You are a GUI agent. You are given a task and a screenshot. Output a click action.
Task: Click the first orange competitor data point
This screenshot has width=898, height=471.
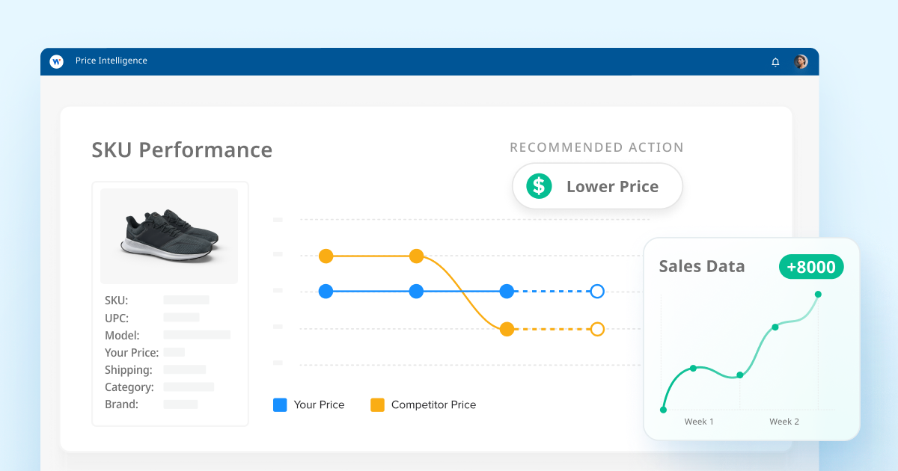coord(326,256)
